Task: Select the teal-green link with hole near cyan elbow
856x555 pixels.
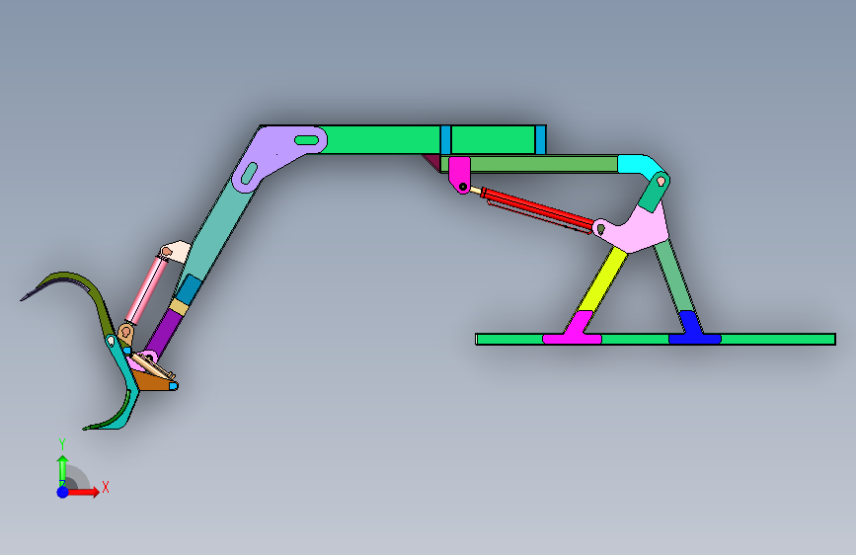Action: coord(653,193)
